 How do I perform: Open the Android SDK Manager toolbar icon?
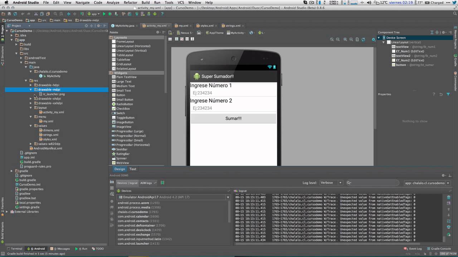(x=148, y=14)
